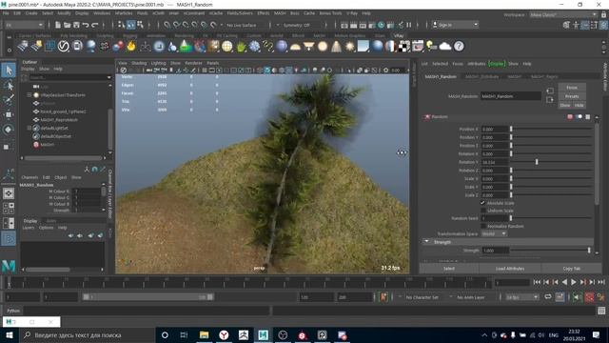
Task: Enable the Normalize Random checkbox
Action: click(482, 226)
